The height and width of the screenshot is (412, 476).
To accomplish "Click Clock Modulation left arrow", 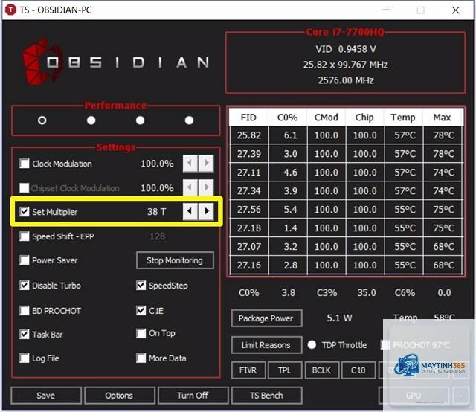I will tap(190, 163).
